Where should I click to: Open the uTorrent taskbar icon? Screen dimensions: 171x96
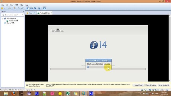pos(68,94)
